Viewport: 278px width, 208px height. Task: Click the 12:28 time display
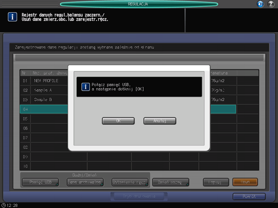coord(12,205)
